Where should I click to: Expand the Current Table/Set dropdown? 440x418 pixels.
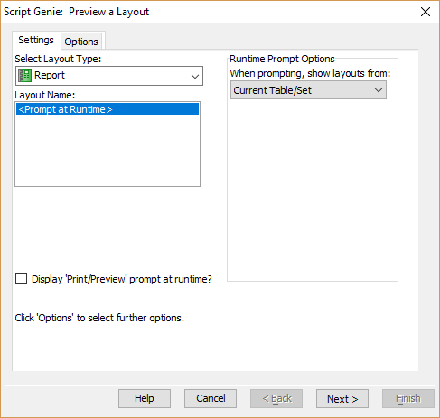(x=308, y=90)
